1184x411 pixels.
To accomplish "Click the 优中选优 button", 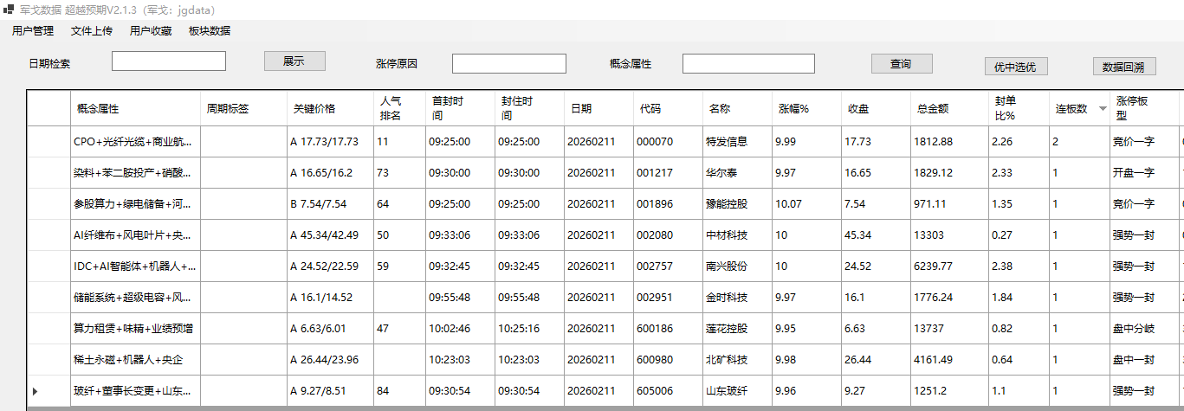I will [x=1016, y=67].
